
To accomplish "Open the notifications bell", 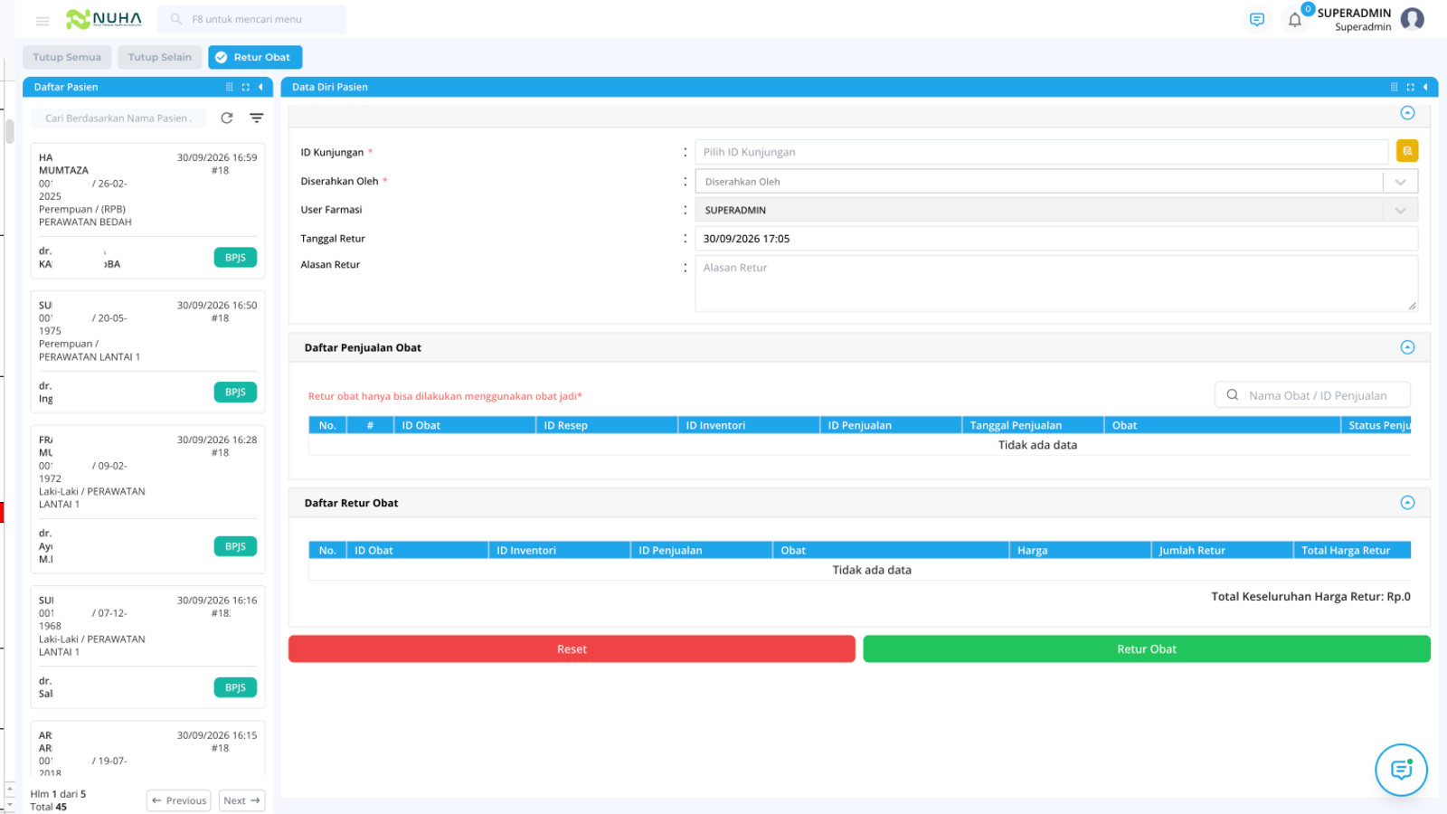I will 1295,20.
